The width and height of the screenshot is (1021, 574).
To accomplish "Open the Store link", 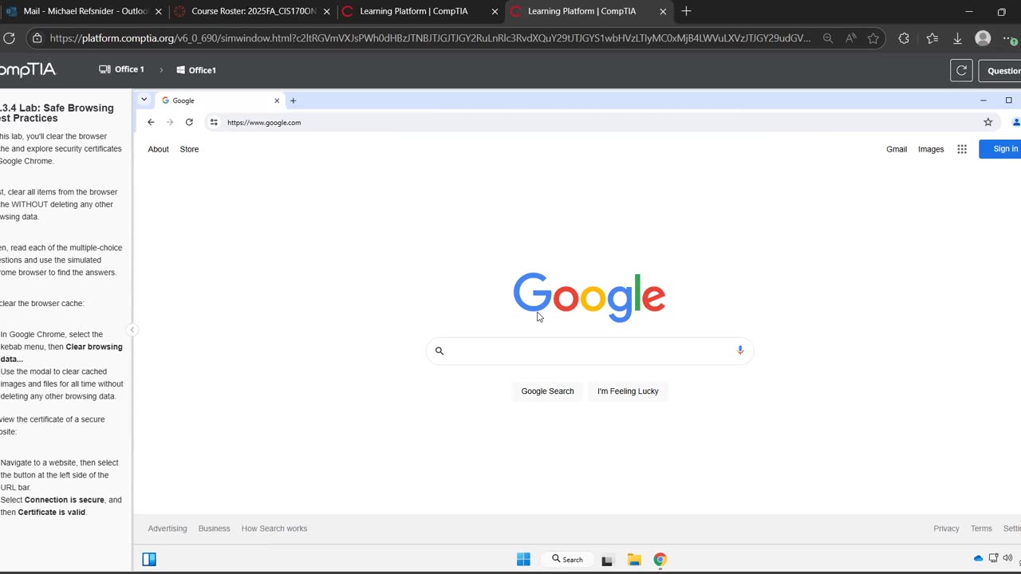I will (x=189, y=149).
